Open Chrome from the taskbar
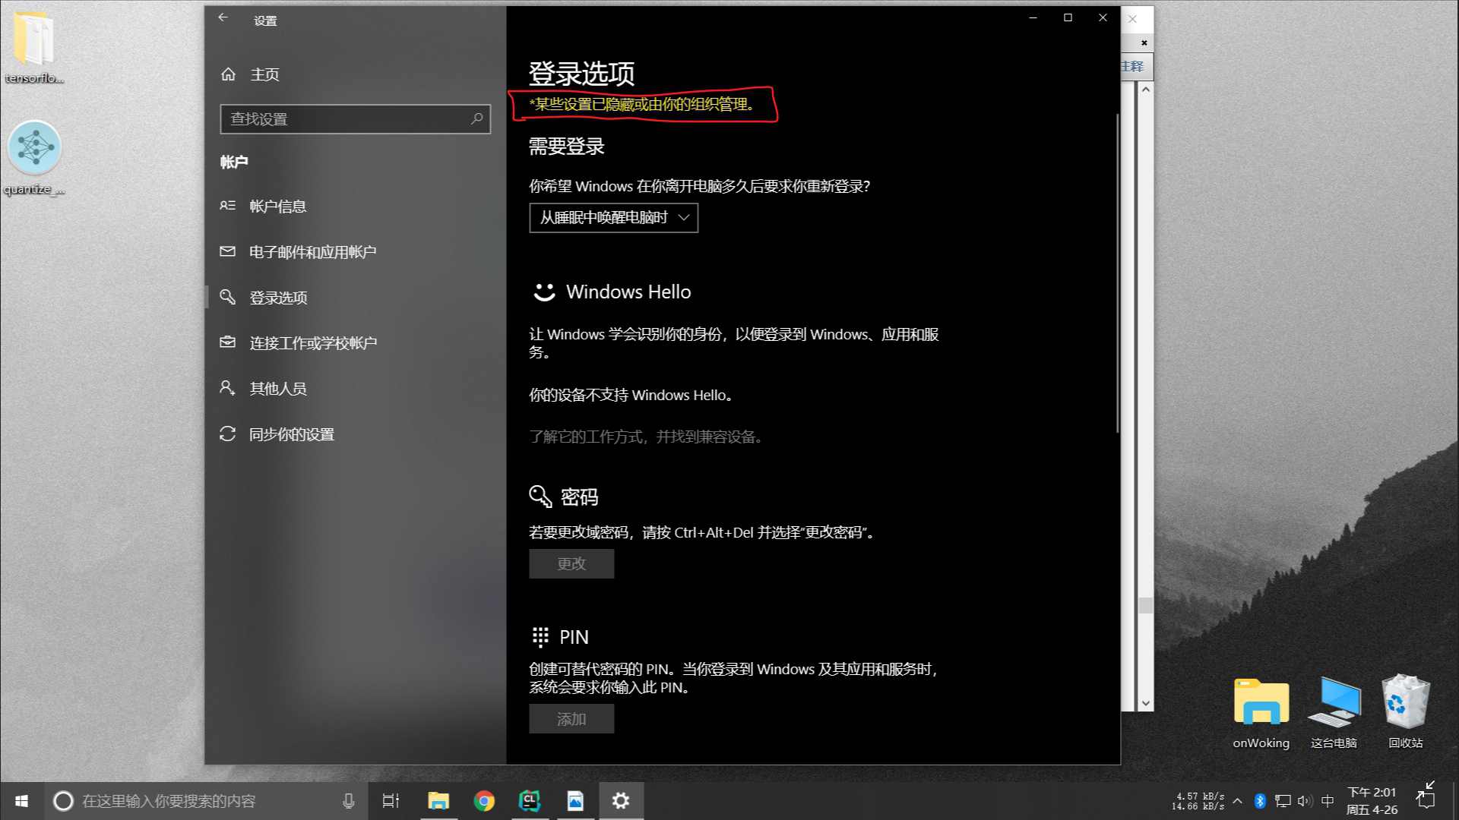Screen dimensions: 1459x820 coord(484,801)
